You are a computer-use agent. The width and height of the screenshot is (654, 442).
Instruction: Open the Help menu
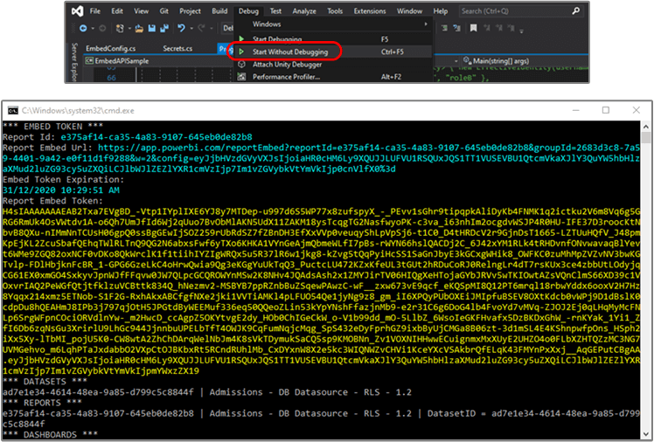tap(441, 11)
